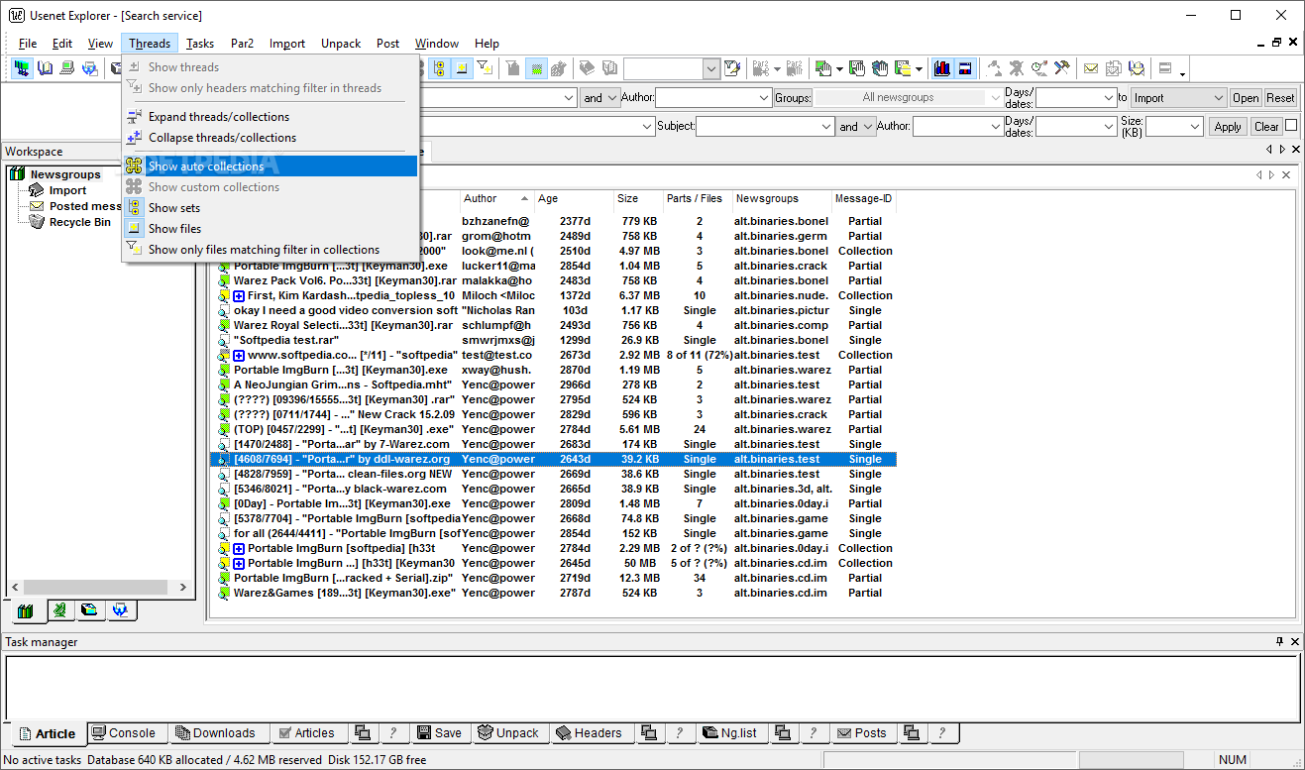Click the computer/server toolbar icon
1305x770 pixels.
pyautogui.click(x=67, y=68)
